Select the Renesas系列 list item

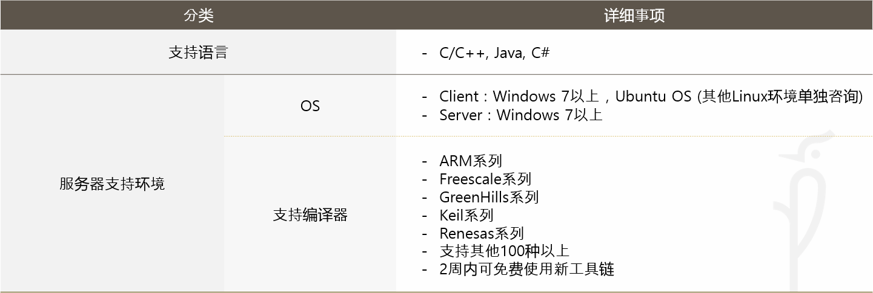[x=482, y=233]
